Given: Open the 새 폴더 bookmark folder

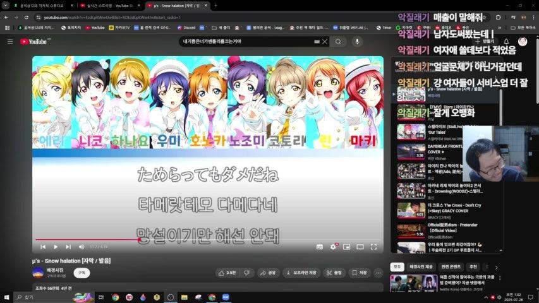Looking at the screenshot, I should (221, 28).
